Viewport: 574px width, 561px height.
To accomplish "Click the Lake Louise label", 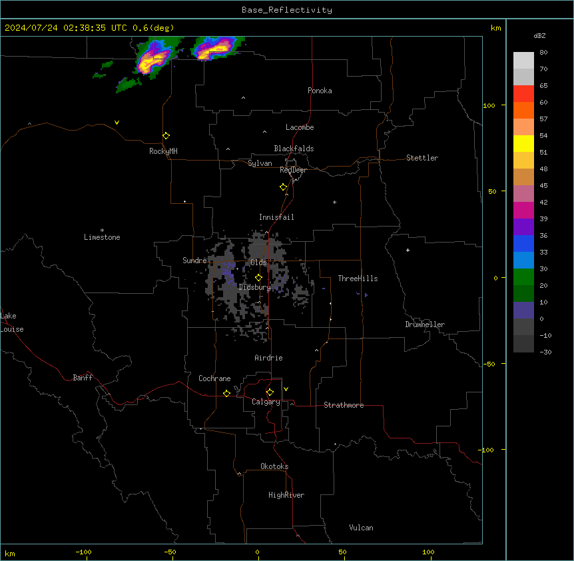I will [x=12, y=322].
